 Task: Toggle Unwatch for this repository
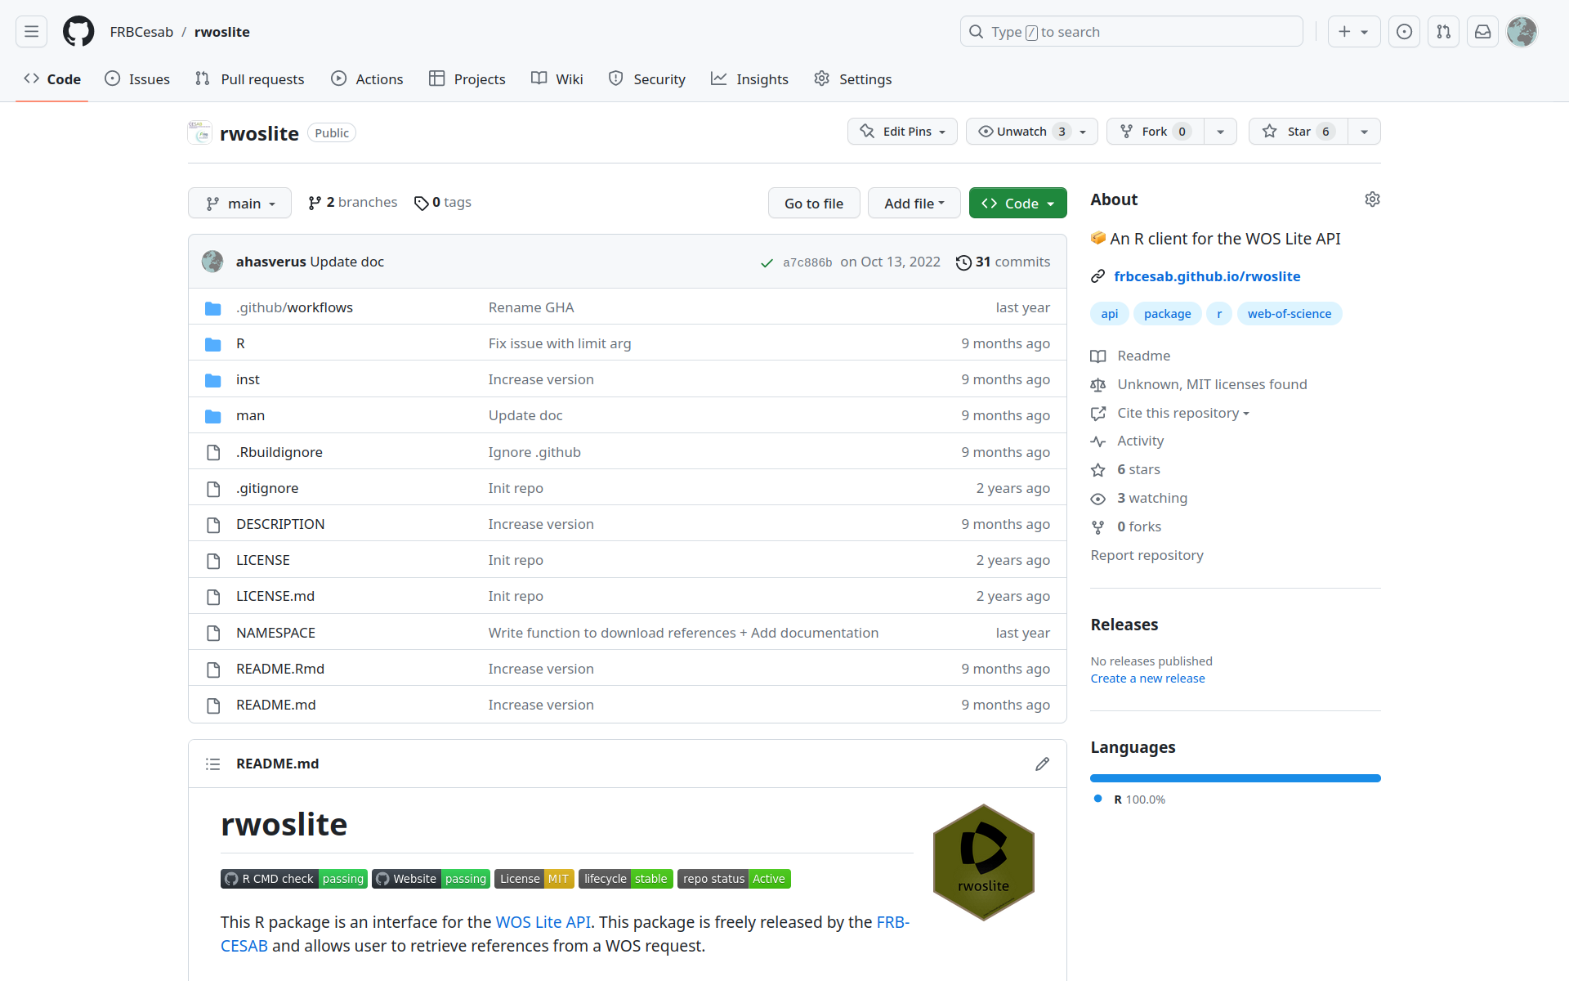[1021, 132]
